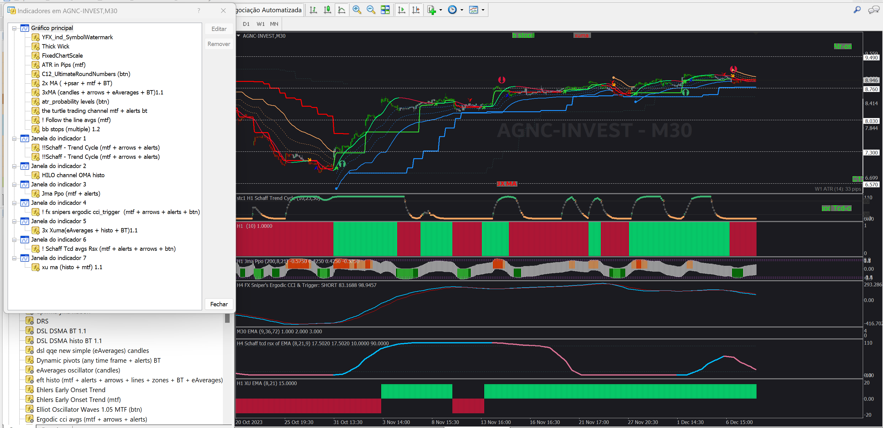Toggle the green Atr-on chart button
The width and height of the screenshot is (883, 428).
tap(842, 46)
